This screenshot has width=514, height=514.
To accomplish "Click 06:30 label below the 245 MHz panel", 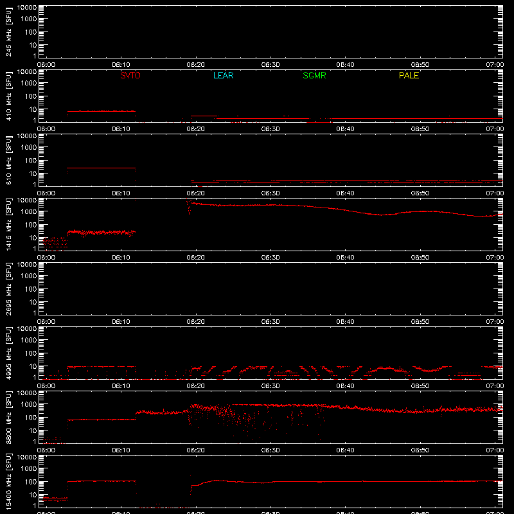I will (270, 65).
